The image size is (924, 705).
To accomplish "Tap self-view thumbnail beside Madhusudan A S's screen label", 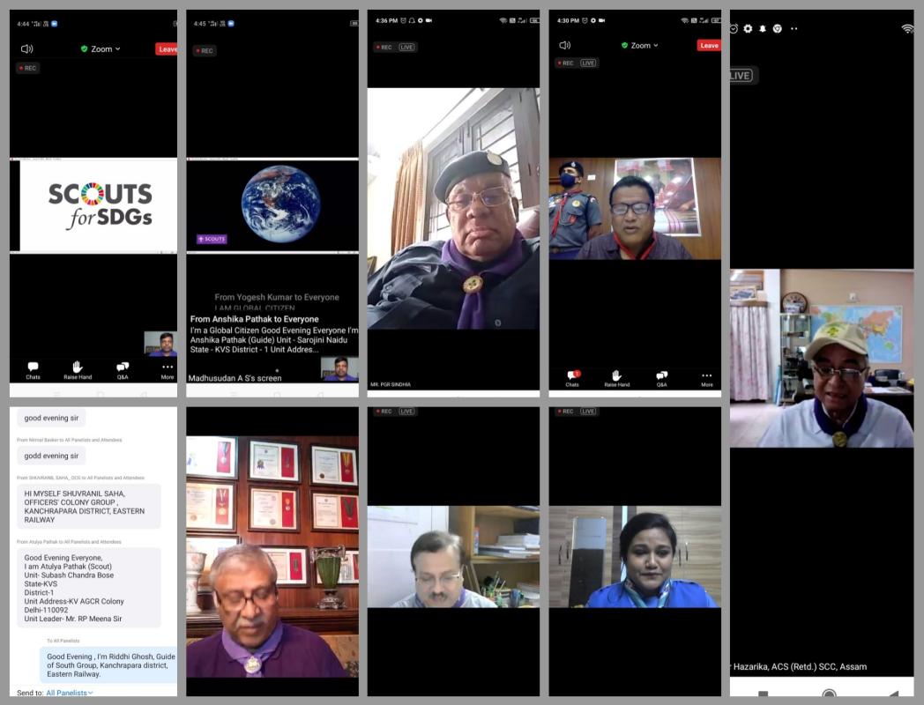I will point(339,367).
